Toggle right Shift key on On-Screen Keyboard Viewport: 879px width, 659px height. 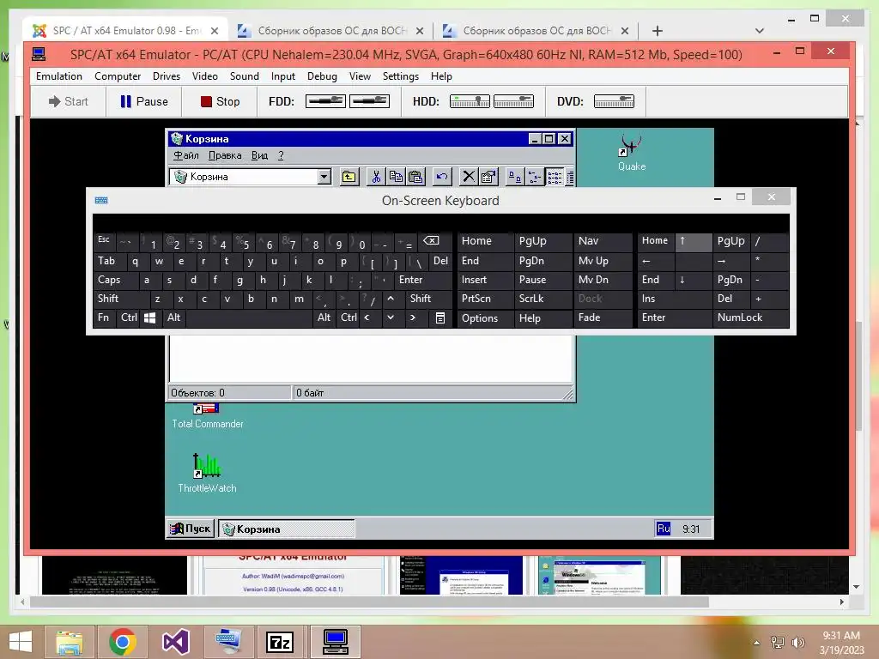click(x=428, y=299)
